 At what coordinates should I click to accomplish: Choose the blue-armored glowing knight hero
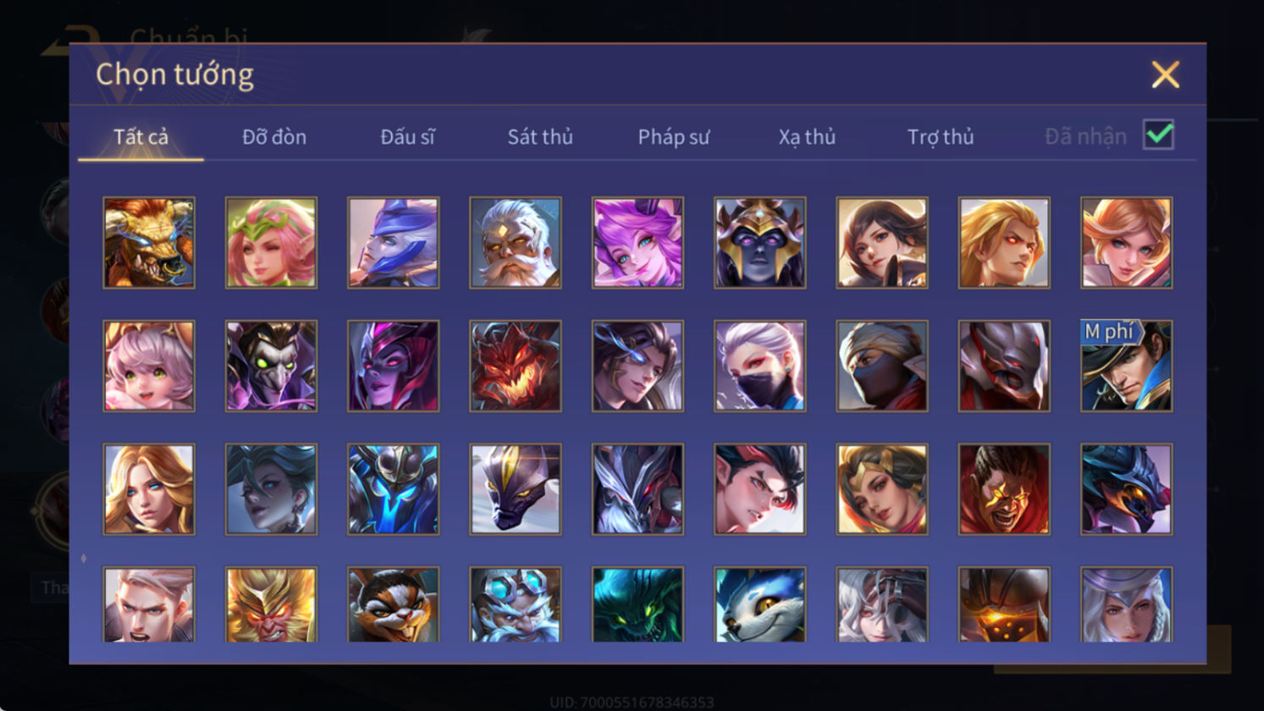point(394,489)
